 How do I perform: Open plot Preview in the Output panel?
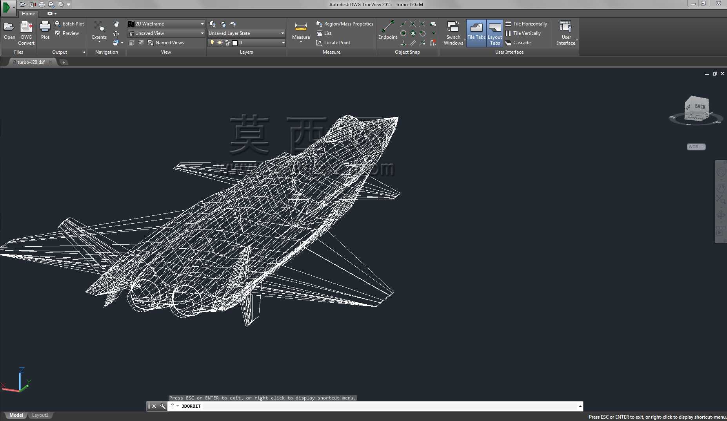(x=67, y=33)
